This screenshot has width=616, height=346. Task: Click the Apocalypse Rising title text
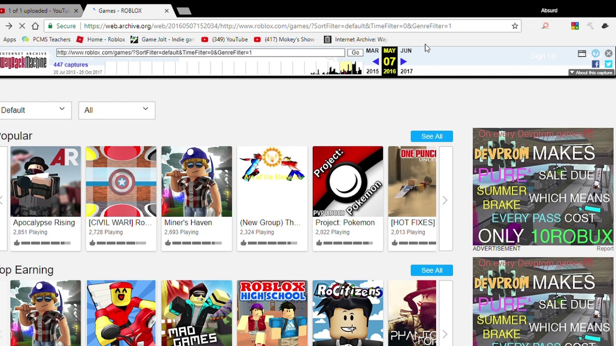pyautogui.click(x=44, y=223)
